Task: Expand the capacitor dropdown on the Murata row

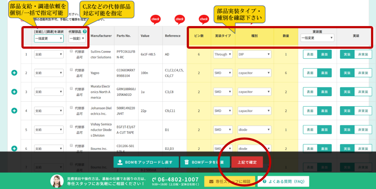Action: point(254,92)
